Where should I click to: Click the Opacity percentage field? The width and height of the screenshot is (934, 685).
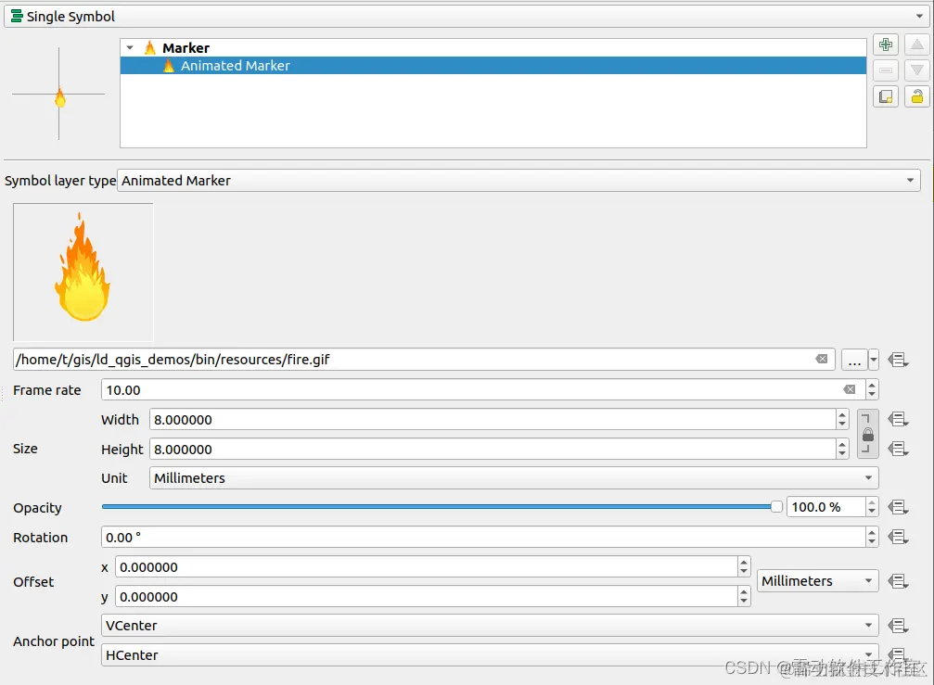tap(826, 507)
